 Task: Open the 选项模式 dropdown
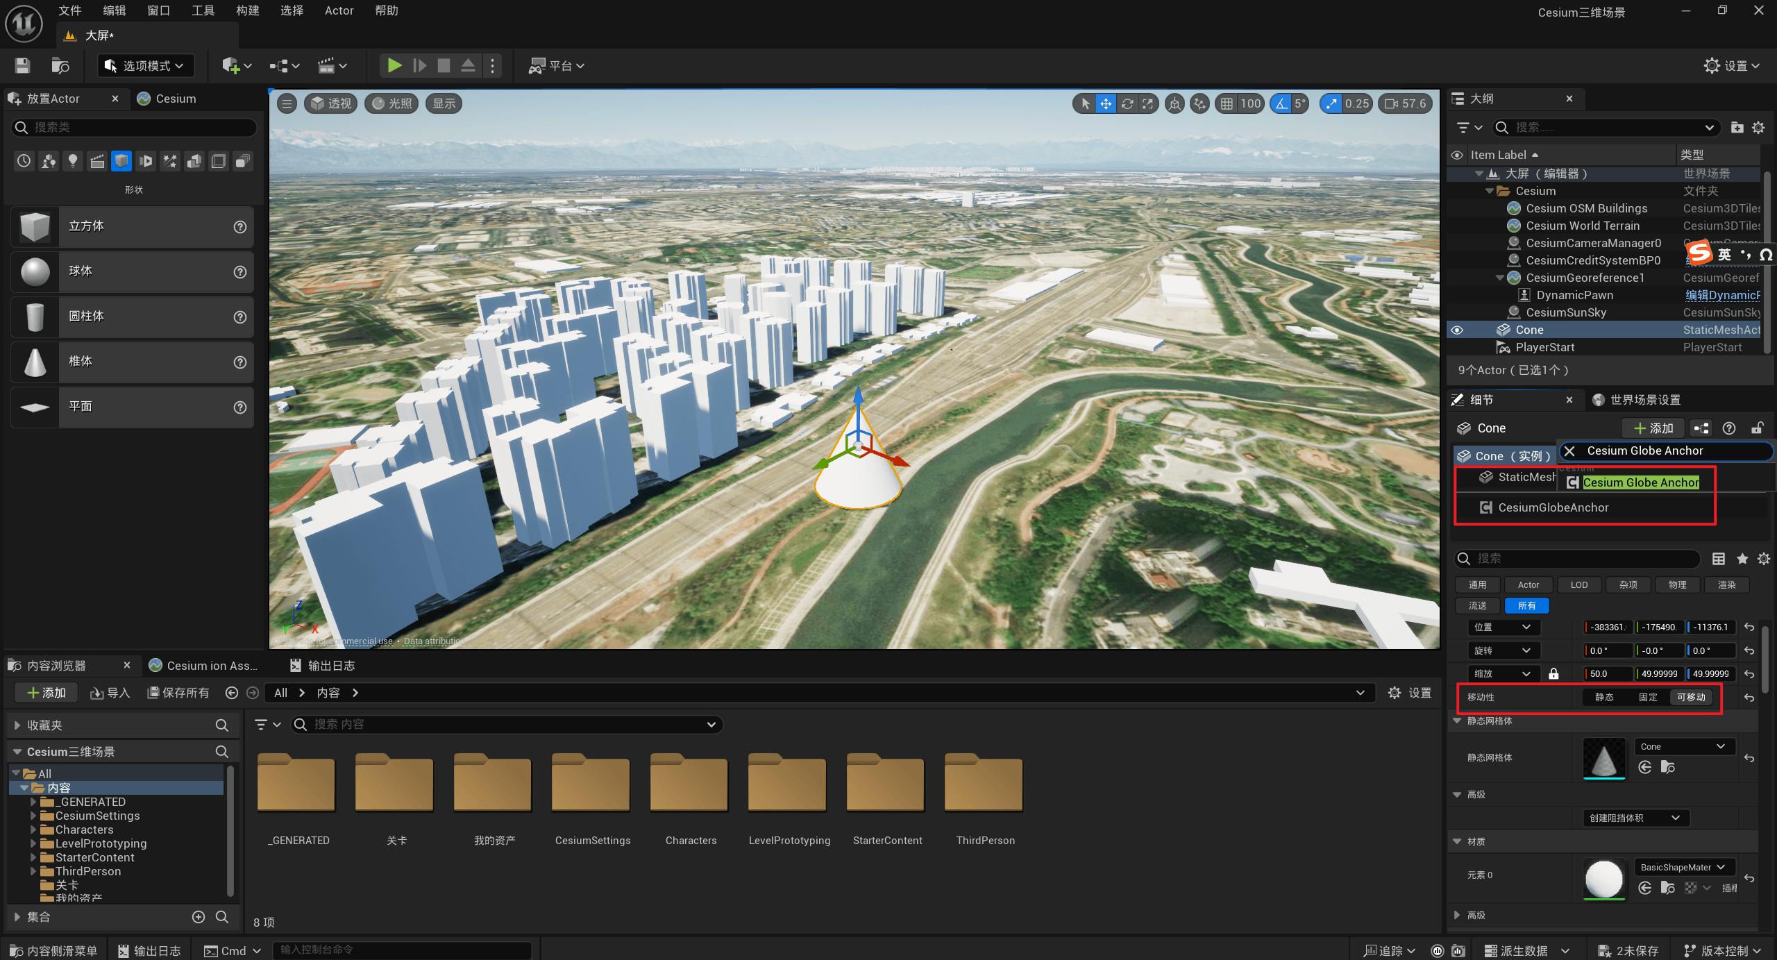[145, 65]
